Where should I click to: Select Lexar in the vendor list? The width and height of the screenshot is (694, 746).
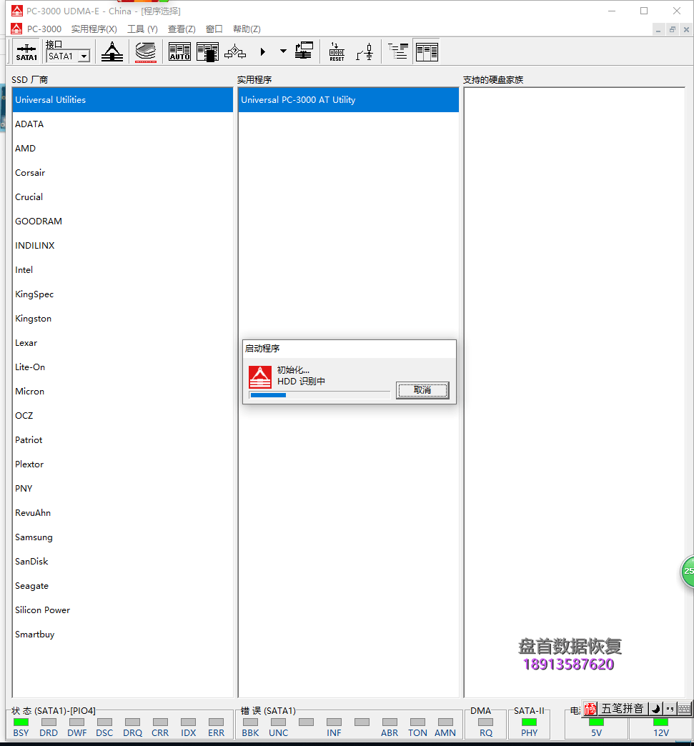coord(123,342)
